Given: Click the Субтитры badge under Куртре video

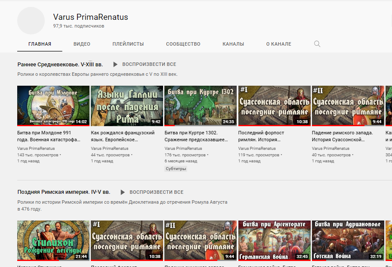Looking at the screenshot, I should 176,169.
